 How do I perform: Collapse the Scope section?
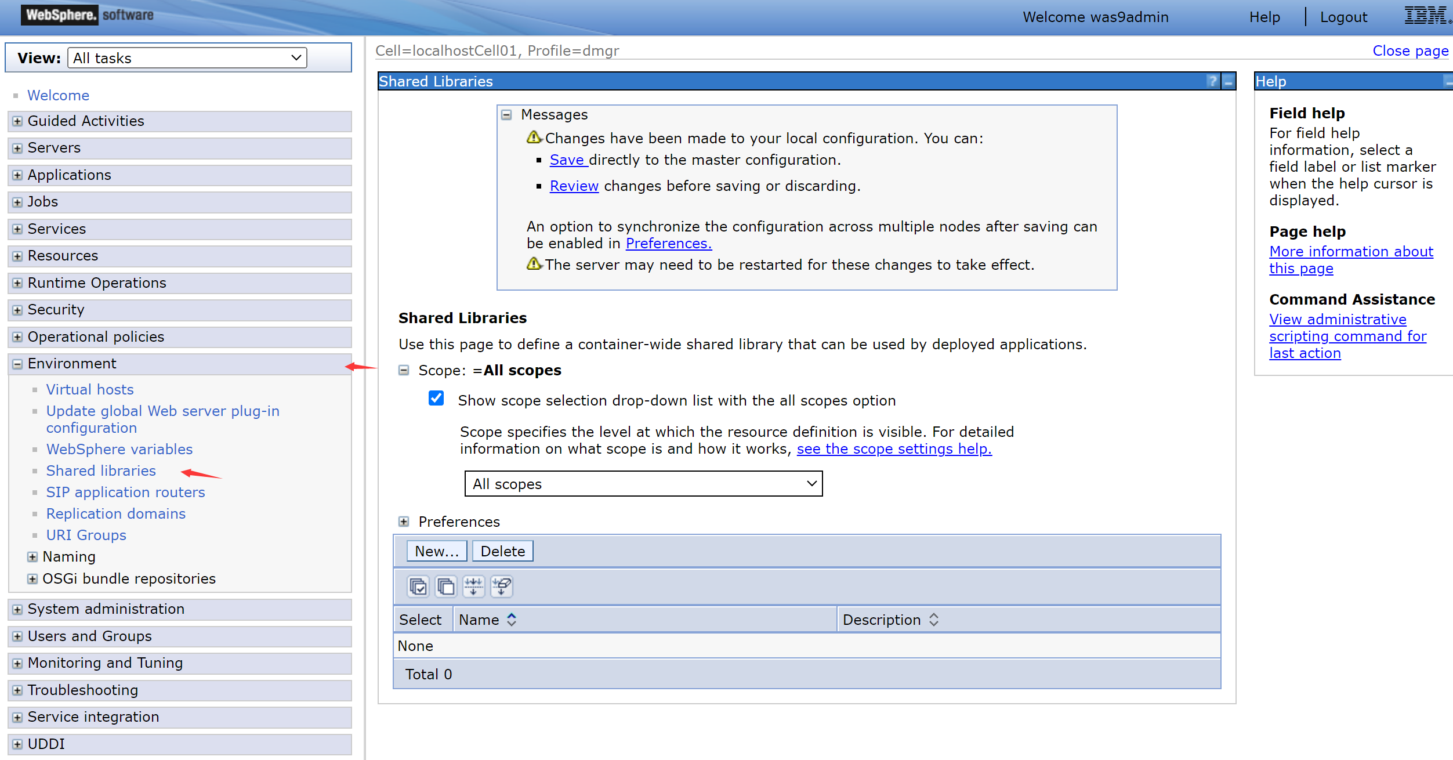pyautogui.click(x=404, y=370)
